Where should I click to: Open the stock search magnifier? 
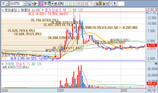coord(29,4)
